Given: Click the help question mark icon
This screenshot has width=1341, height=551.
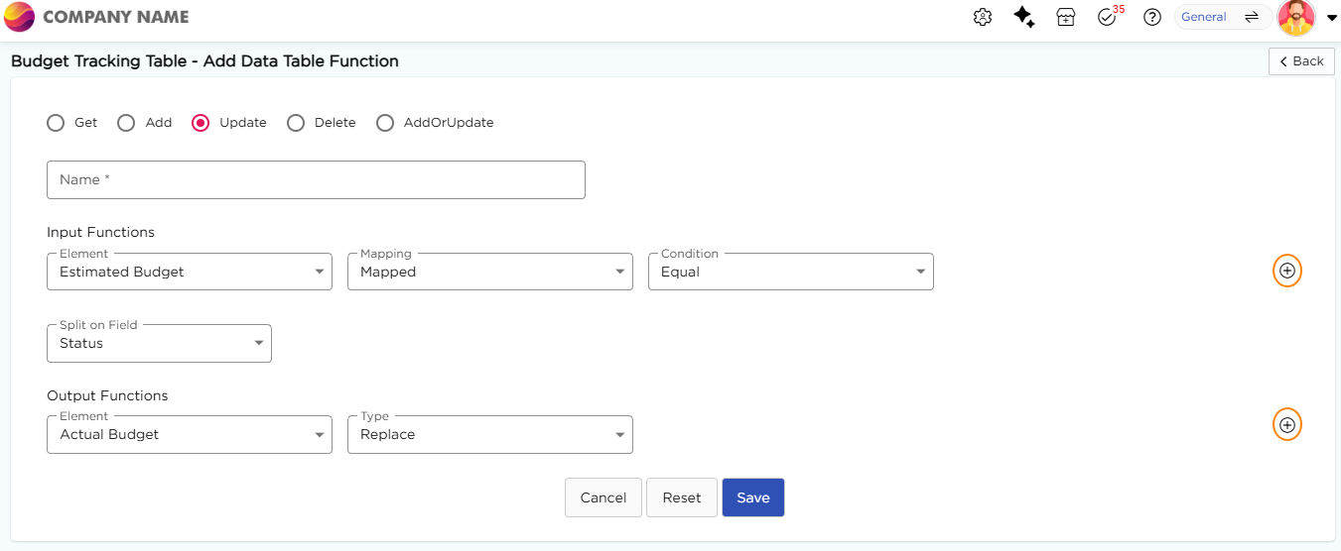Looking at the screenshot, I should (x=1152, y=17).
